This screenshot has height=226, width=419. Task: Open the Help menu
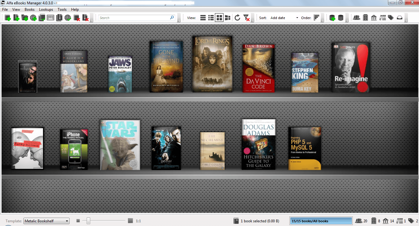[x=75, y=10]
